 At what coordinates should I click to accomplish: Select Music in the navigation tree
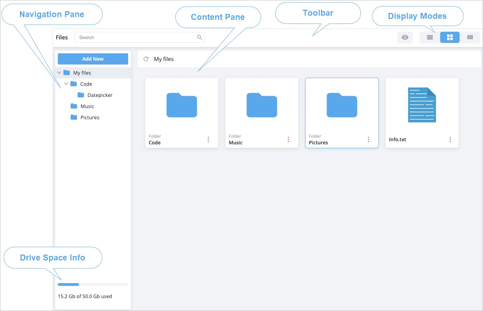click(x=87, y=106)
